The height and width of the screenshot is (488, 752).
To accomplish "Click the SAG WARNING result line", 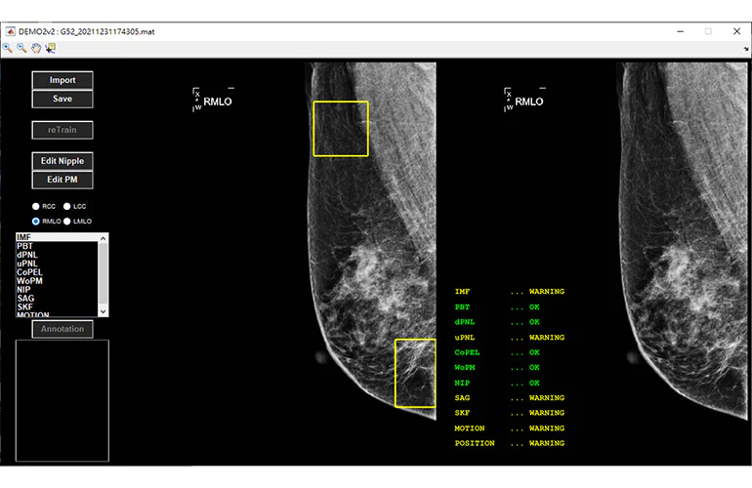I will pyautogui.click(x=510, y=398).
